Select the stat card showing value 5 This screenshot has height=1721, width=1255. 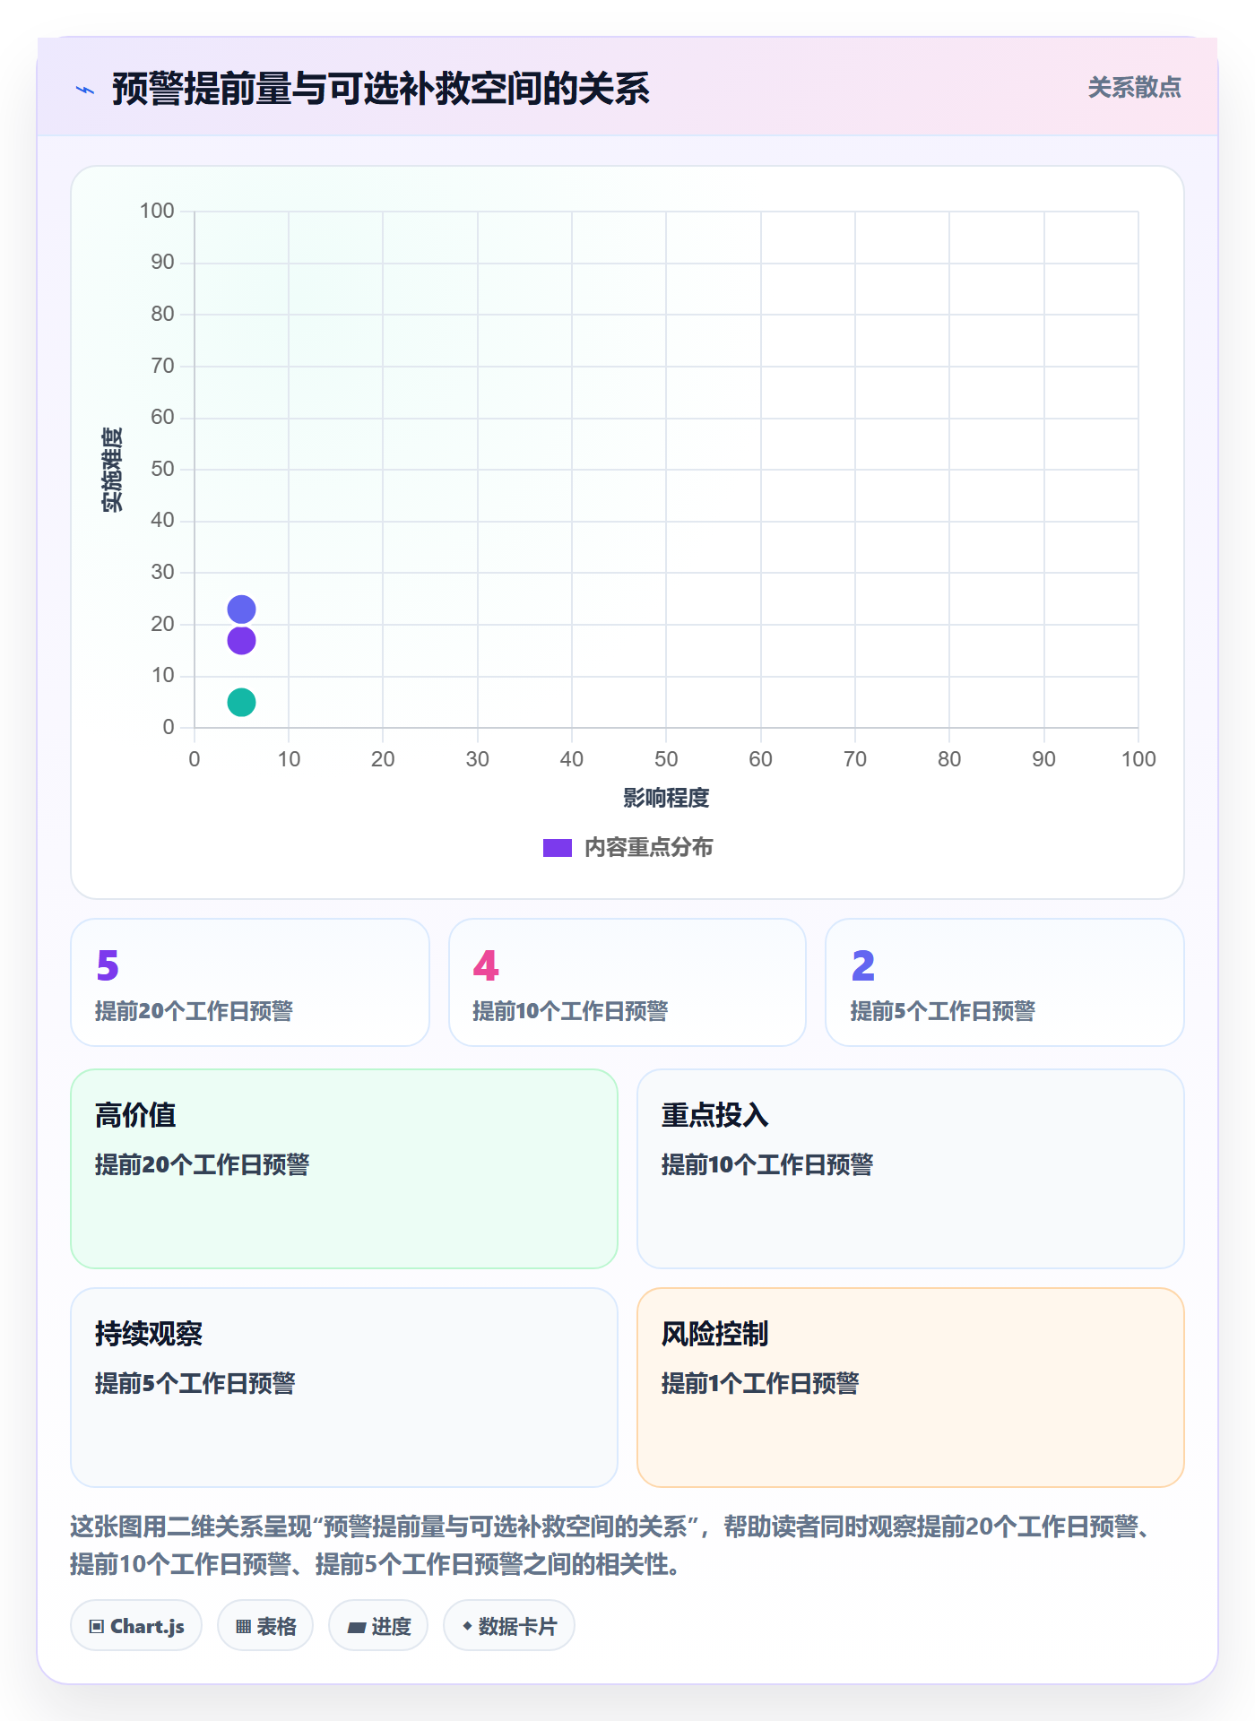[x=250, y=982]
